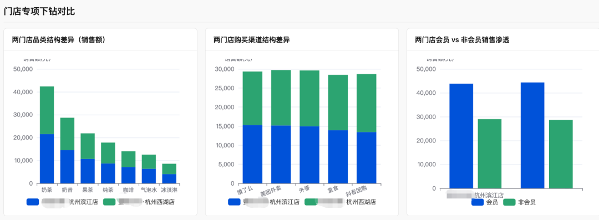The image size is (599, 220).
Task: Click the blue segment of the 抖音团购 bar
Action: (367, 158)
